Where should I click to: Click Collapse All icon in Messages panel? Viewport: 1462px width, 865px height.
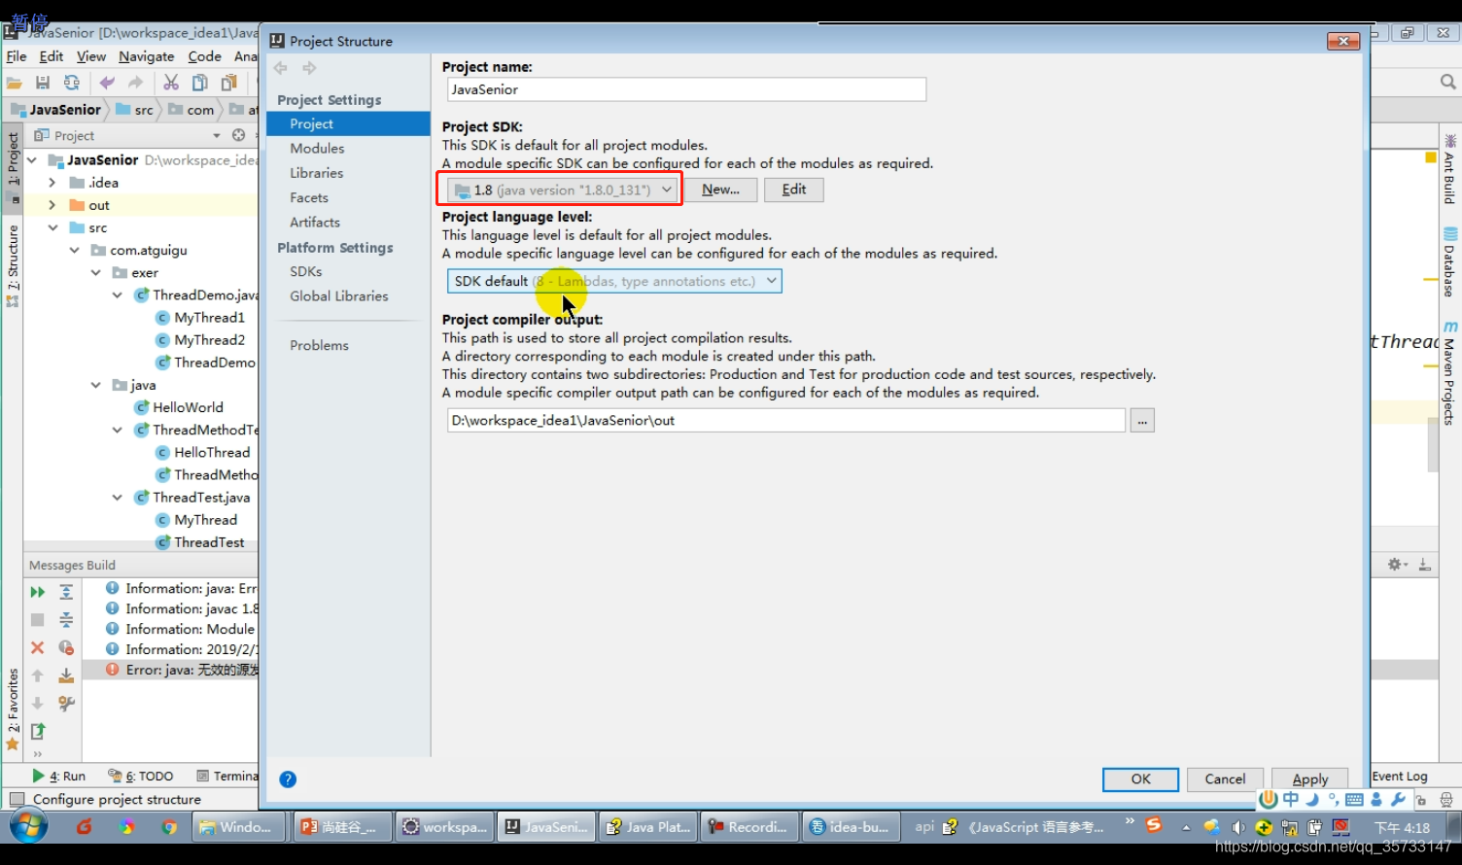click(x=66, y=619)
